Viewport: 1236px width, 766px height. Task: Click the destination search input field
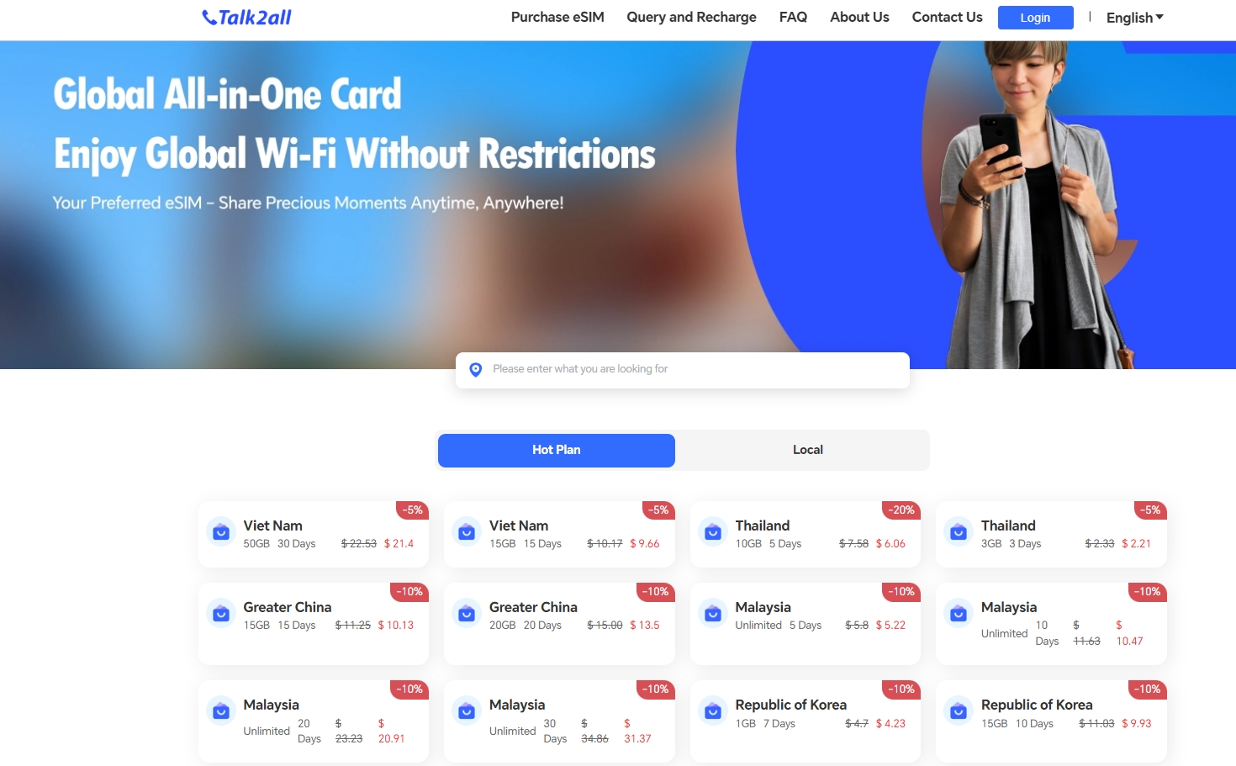click(x=683, y=370)
